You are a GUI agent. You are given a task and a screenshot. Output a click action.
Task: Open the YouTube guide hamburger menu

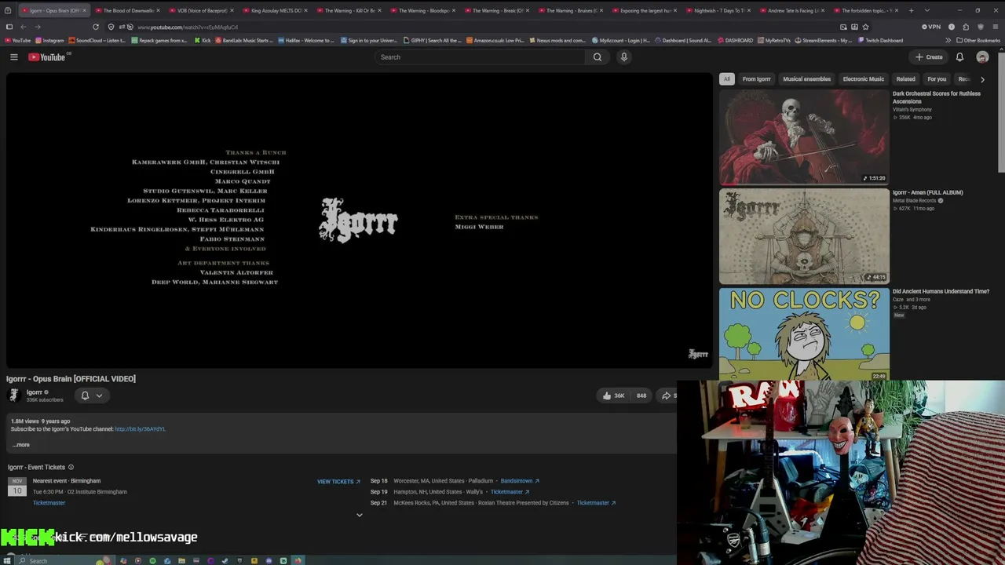pos(13,56)
